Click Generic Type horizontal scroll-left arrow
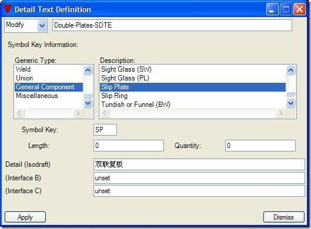Screen dimensions: 311x229 click(19, 113)
